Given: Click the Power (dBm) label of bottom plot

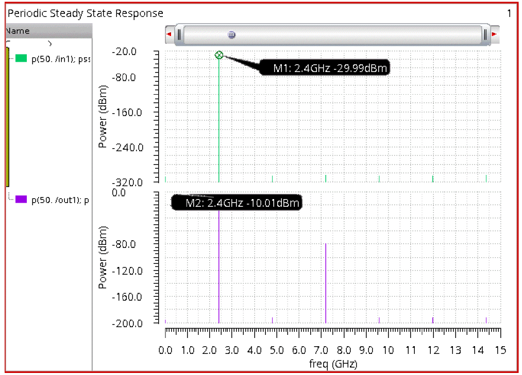Looking at the screenshot, I should [103, 257].
